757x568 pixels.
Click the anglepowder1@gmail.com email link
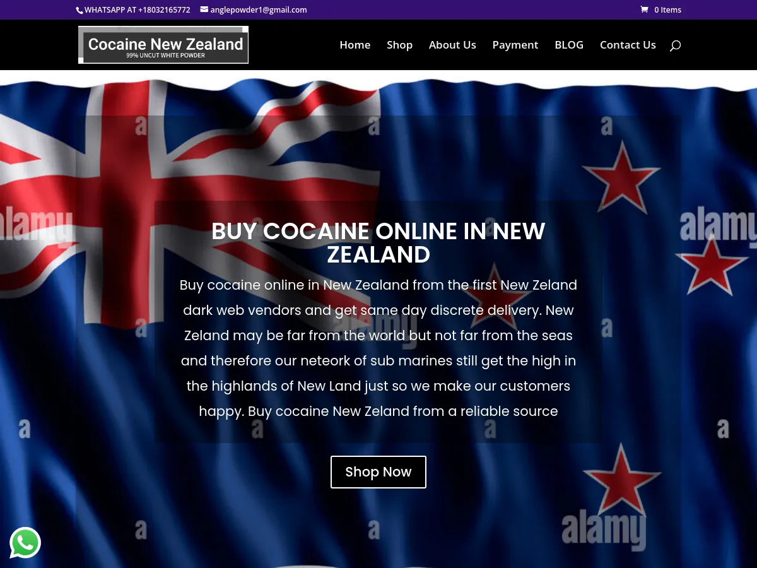click(259, 9)
